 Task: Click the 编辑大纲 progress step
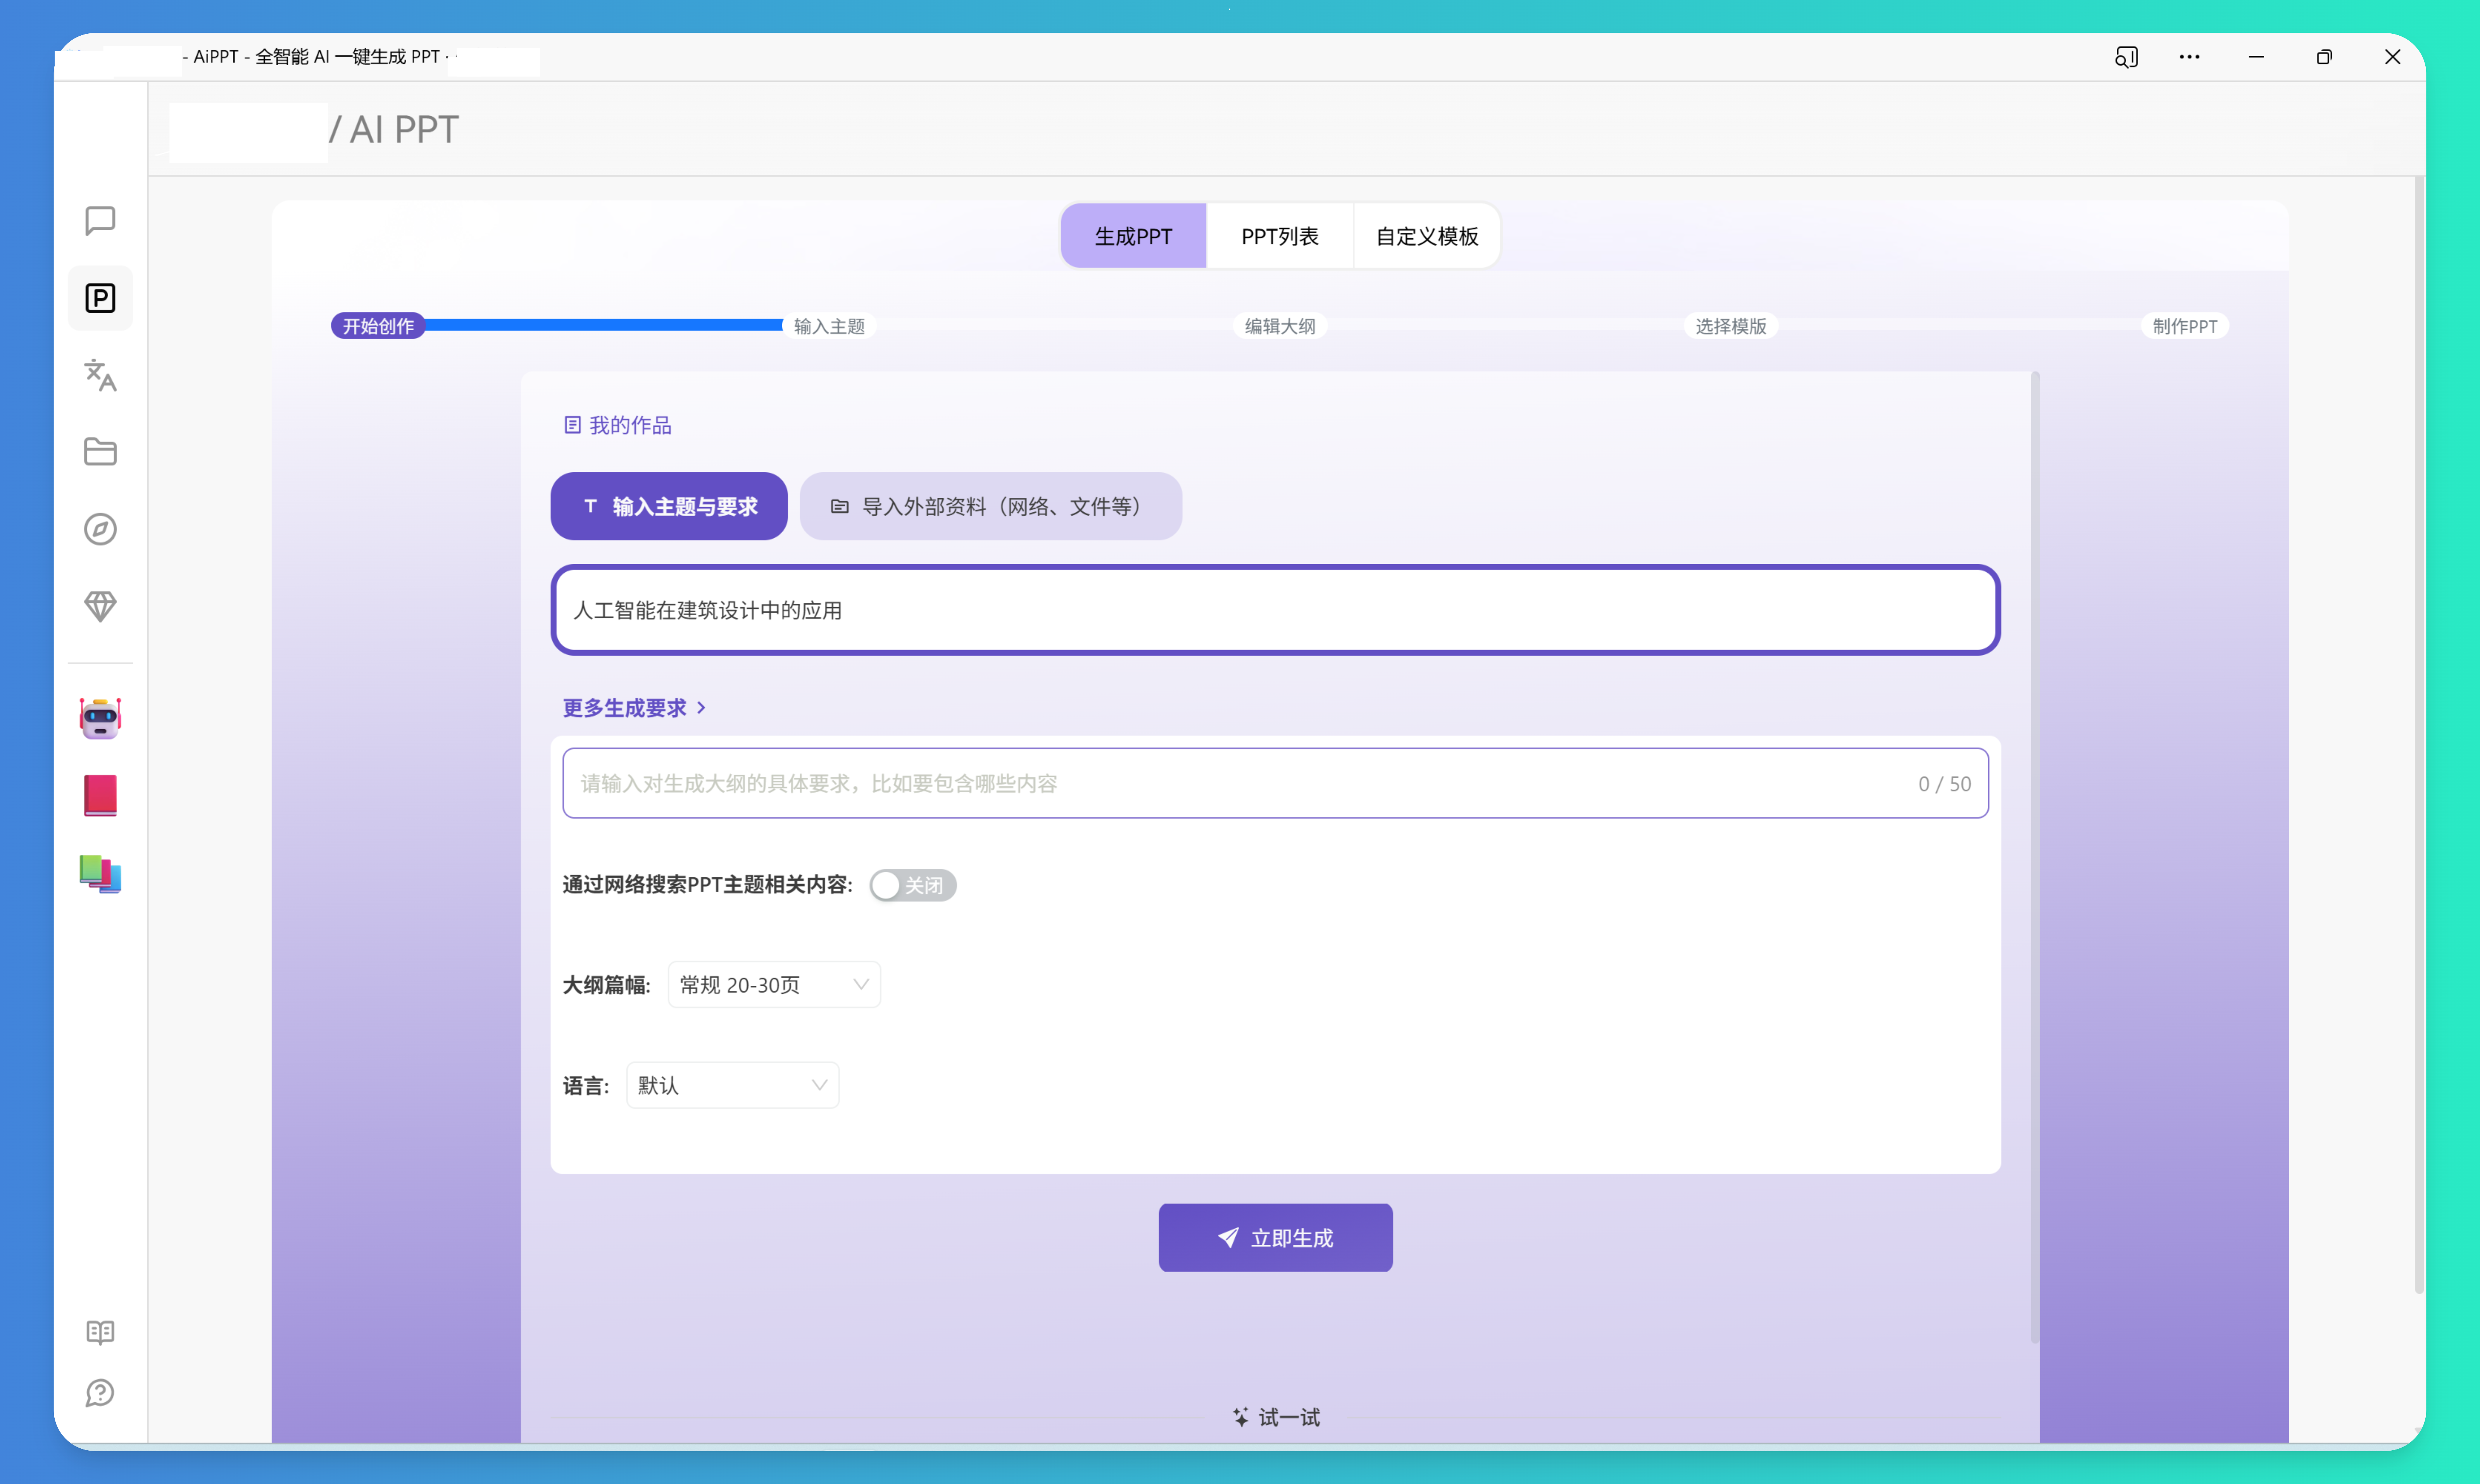point(1281,326)
